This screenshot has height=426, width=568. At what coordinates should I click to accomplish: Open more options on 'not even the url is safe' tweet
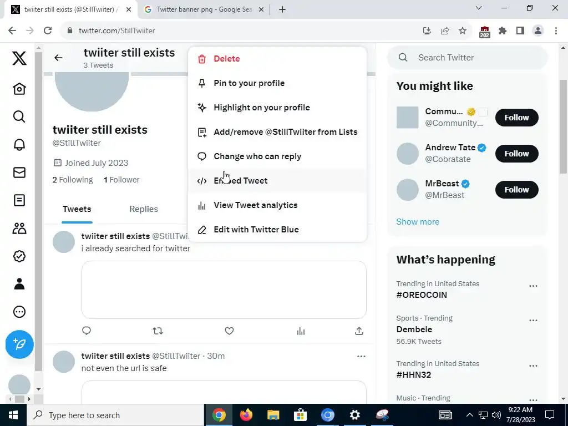(x=361, y=357)
